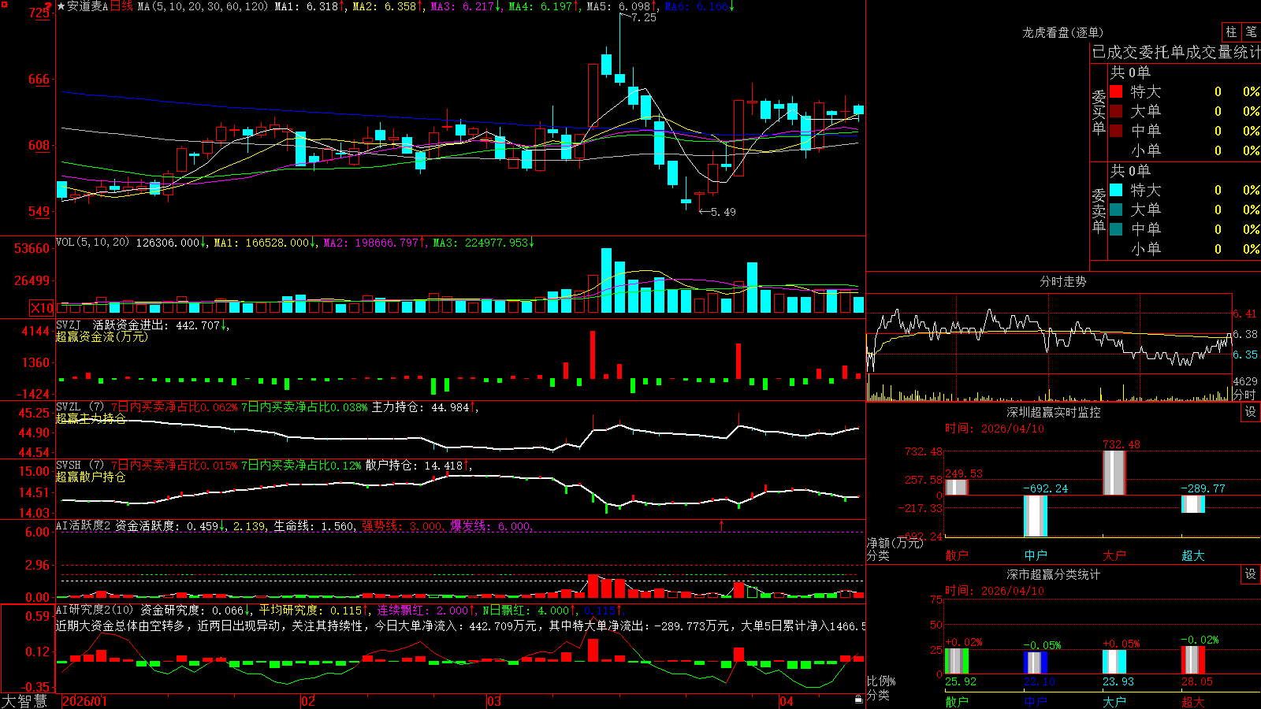Click the red question mark icon above 725

click(x=48, y=6)
